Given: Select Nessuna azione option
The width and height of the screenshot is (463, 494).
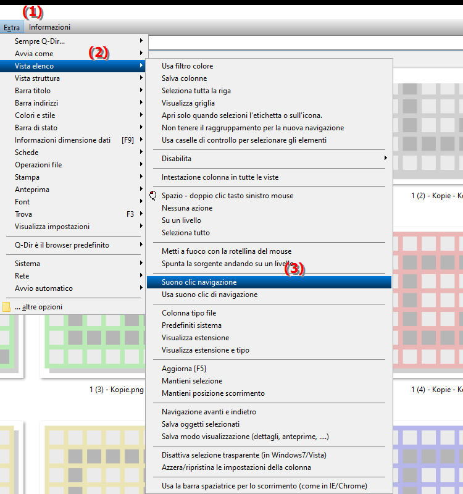Looking at the screenshot, I should click(x=269, y=208).
